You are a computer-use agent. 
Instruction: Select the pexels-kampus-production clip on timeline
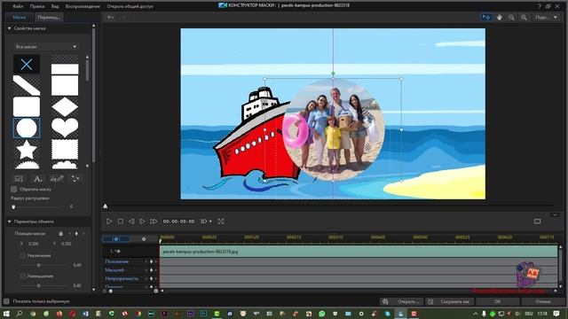tap(359, 252)
